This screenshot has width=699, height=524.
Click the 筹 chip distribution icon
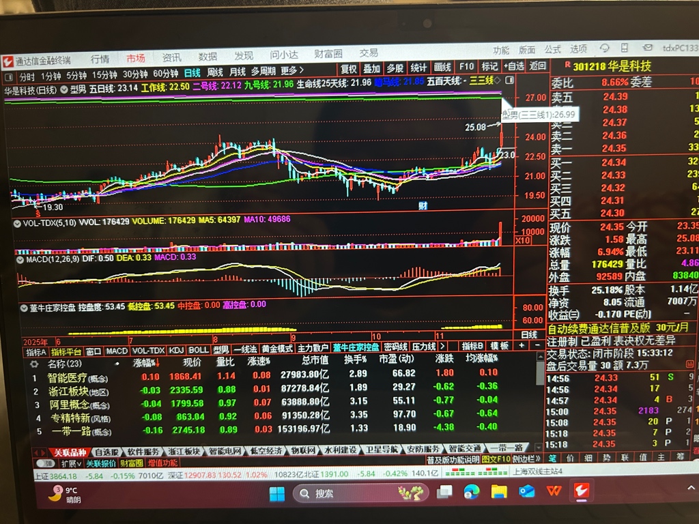pyautogui.click(x=681, y=456)
